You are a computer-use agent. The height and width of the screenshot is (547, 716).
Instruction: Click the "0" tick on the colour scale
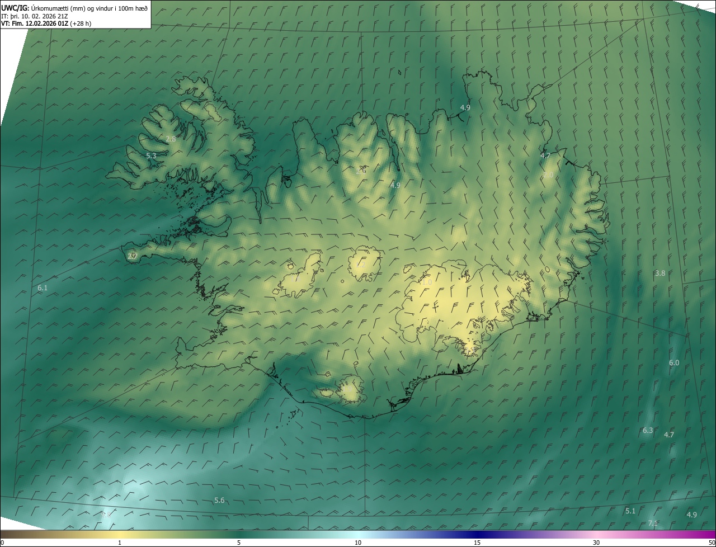point(2,543)
